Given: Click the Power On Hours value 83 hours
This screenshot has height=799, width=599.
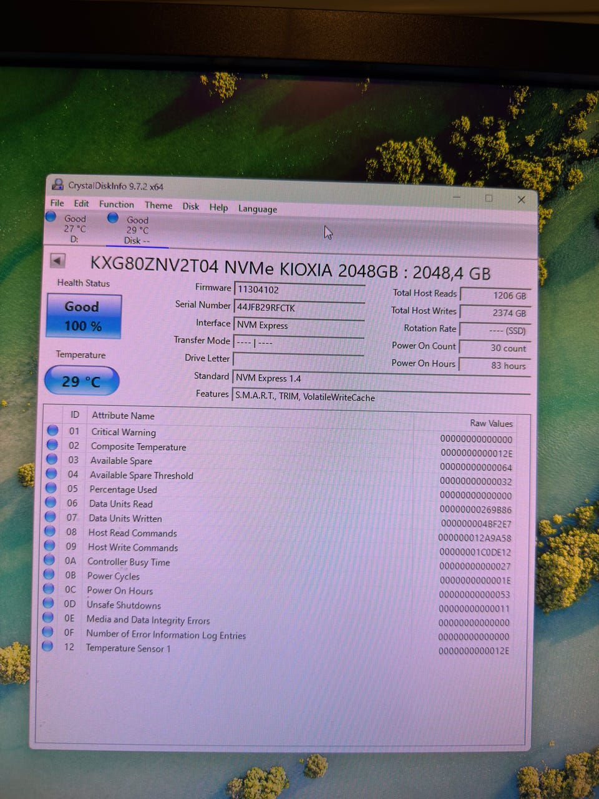Looking at the screenshot, I should [495, 365].
